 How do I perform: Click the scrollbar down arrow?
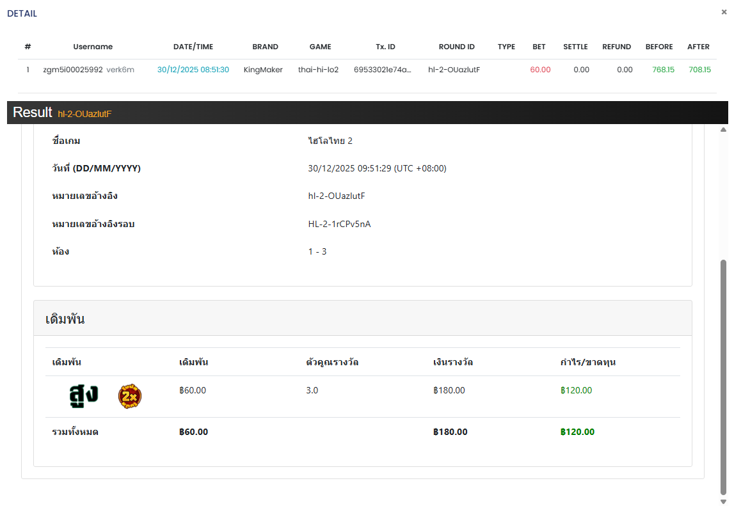723,501
